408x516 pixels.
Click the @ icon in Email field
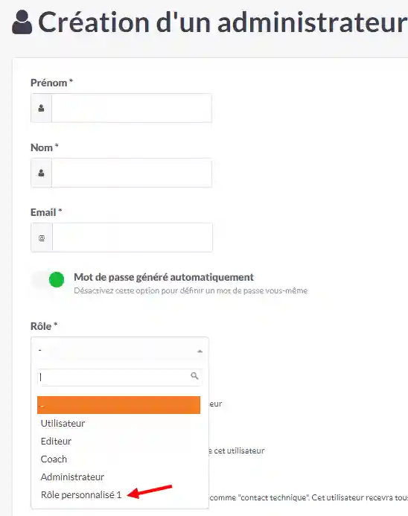42,238
